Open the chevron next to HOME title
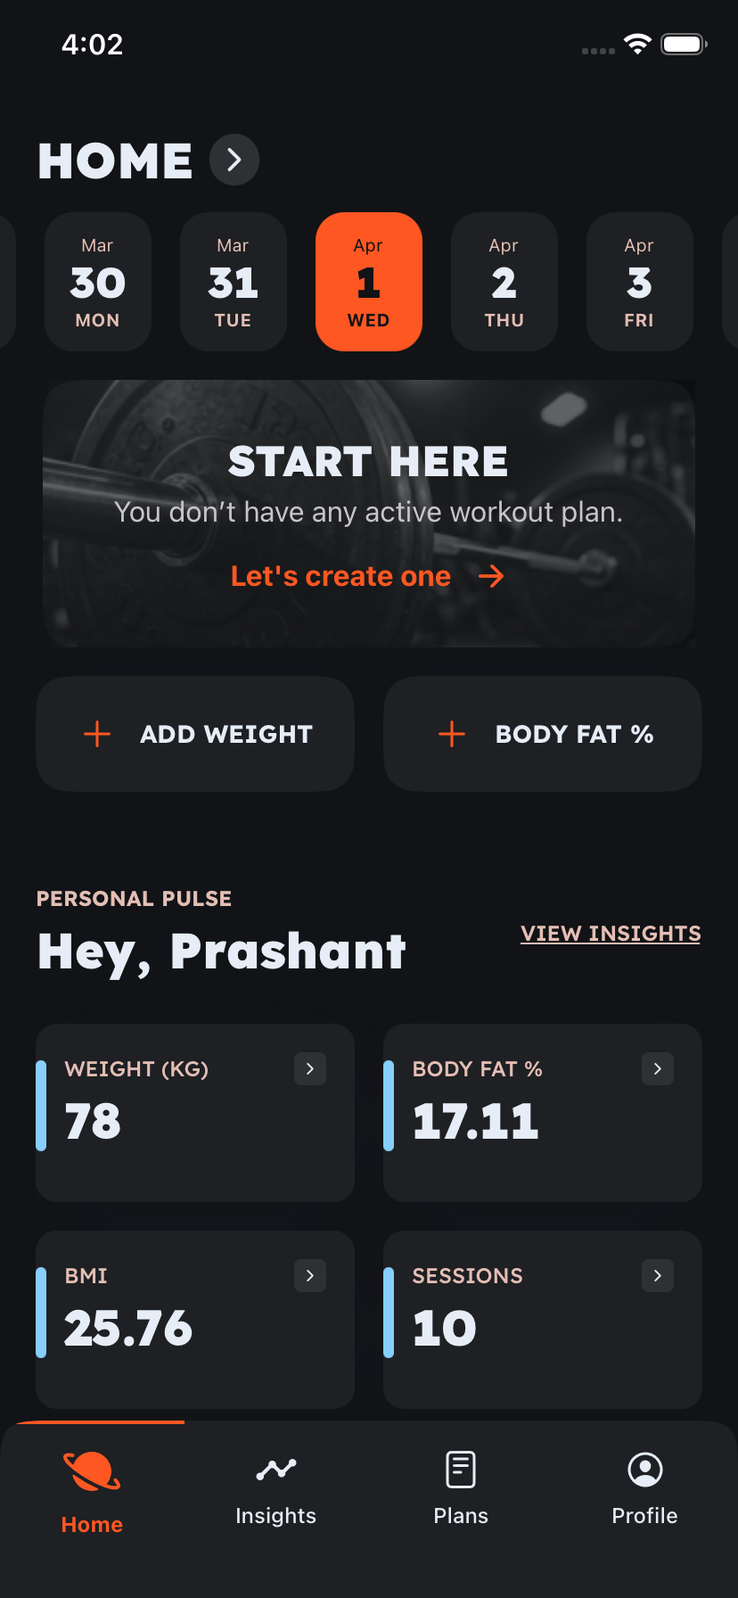 [234, 160]
